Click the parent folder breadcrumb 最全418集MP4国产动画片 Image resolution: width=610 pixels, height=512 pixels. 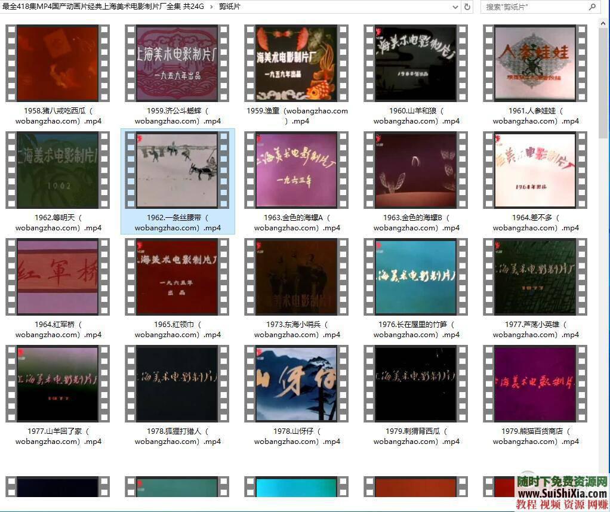[x=103, y=6]
